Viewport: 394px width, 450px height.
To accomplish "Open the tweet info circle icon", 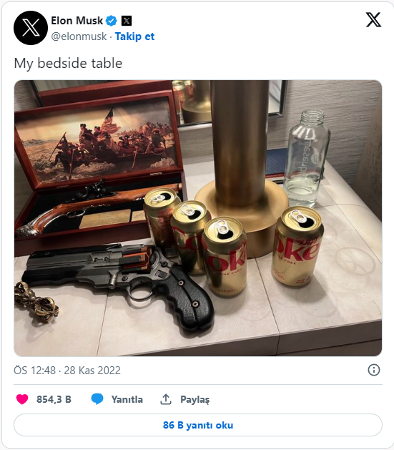I will pos(374,370).
